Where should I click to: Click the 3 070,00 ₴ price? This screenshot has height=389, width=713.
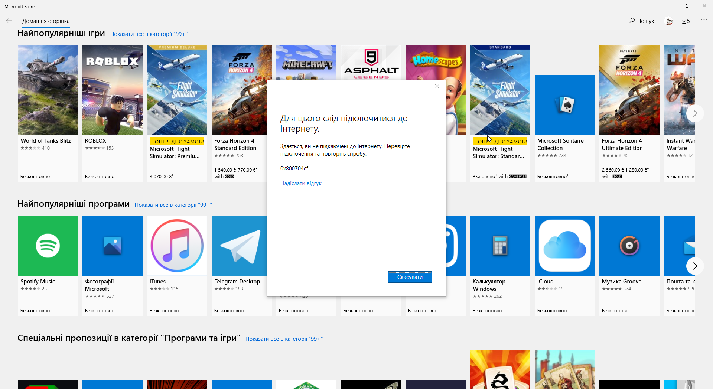(162, 177)
